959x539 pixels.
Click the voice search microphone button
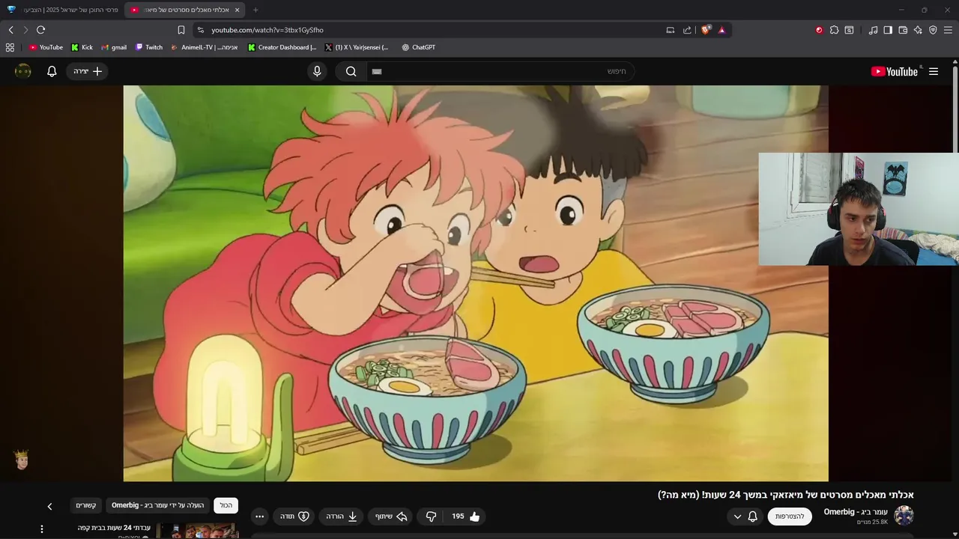point(317,71)
